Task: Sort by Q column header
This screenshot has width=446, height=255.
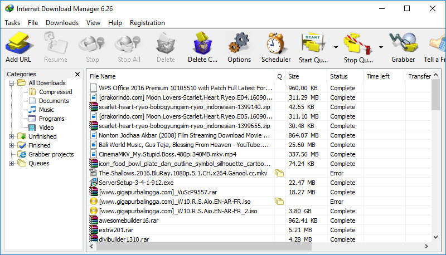Action: point(280,76)
